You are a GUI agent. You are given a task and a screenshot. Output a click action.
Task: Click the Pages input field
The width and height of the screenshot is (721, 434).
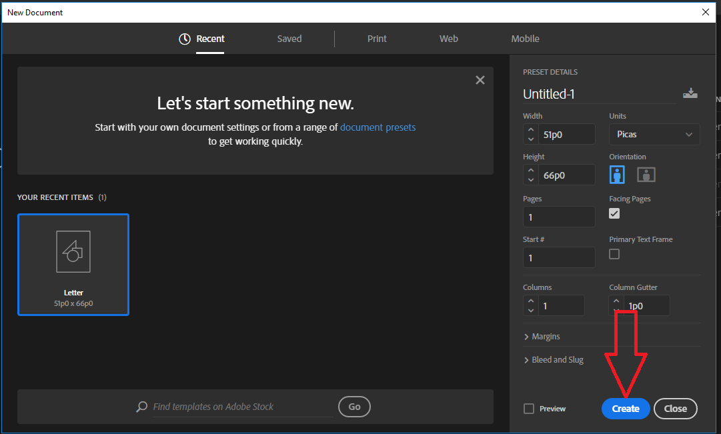click(559, 217)
